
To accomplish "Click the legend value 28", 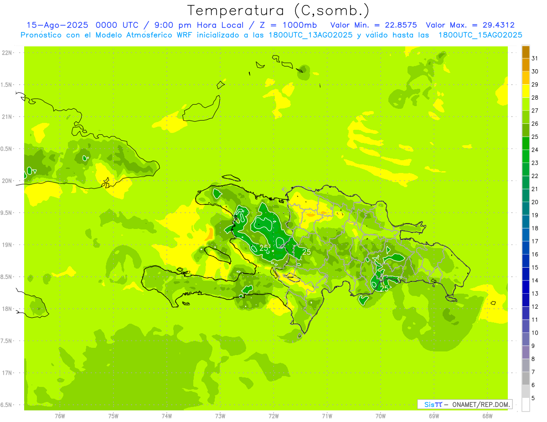I will [535, 97].
